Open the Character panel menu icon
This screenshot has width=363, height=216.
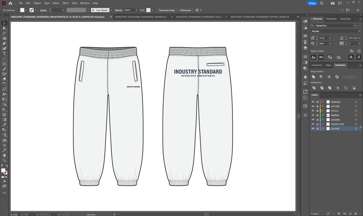point(360,19)
